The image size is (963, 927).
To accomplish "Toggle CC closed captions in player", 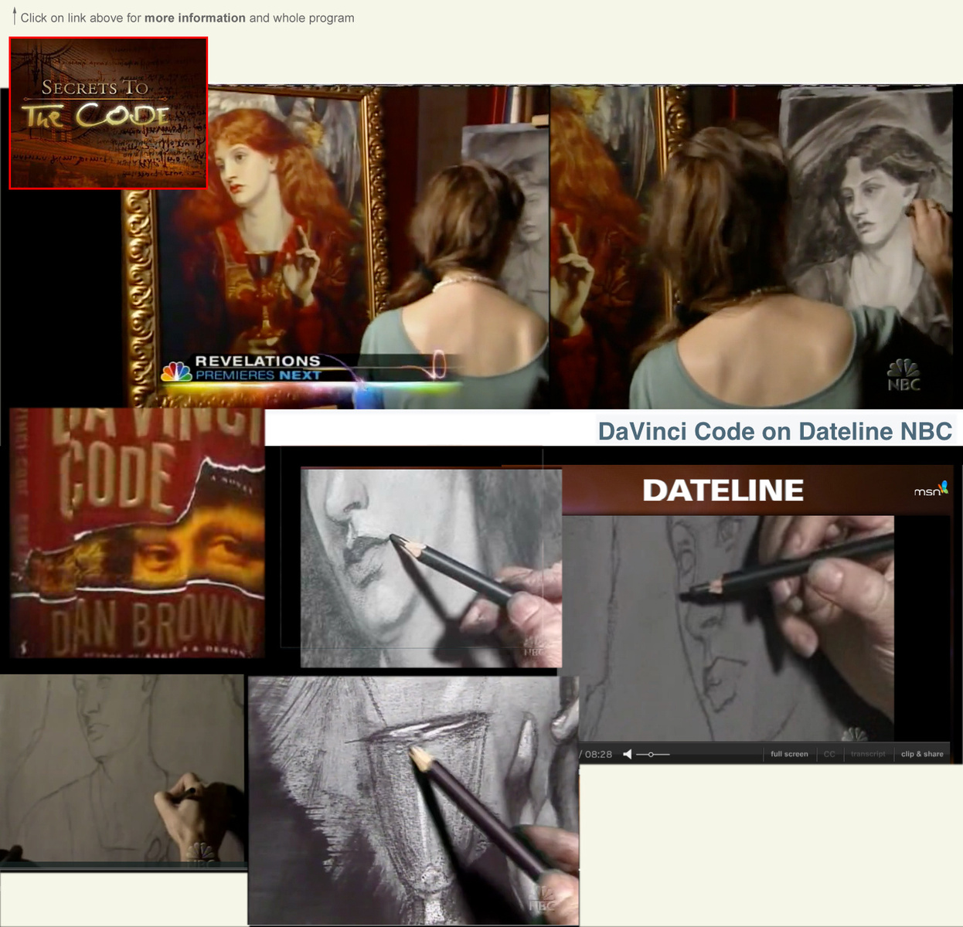I will point(829,754).
